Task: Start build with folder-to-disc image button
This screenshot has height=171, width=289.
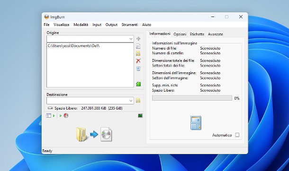Action: pyautogui.click(x=94, y=134)
